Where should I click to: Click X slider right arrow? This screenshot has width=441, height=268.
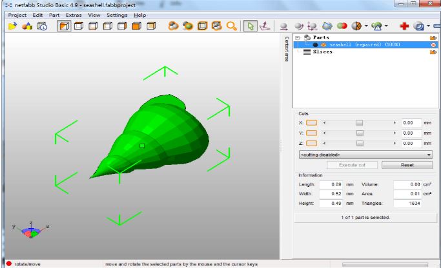pos(395,123)
